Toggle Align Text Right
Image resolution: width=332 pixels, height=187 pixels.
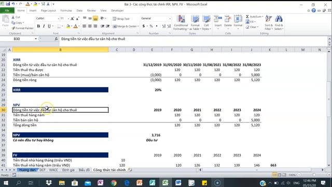pos(95,26)
